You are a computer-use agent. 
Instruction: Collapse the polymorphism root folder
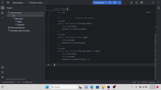6,12
